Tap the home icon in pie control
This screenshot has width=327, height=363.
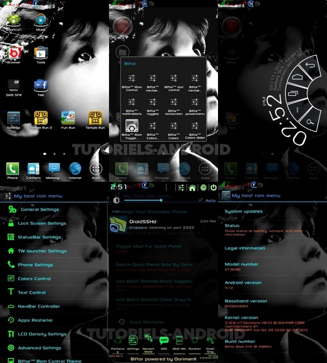click(298, 76)
